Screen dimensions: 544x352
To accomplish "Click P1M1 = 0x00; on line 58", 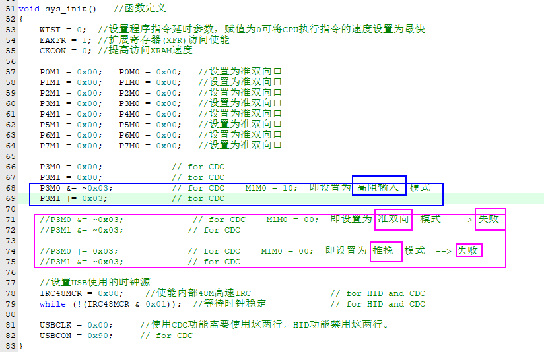I will pyautogui.click(x=71, y=82).
